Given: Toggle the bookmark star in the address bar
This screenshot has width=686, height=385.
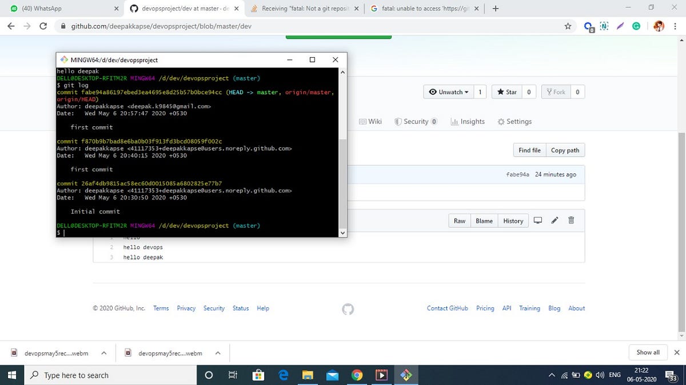Looking at the screenshot, I should (567, 26).
